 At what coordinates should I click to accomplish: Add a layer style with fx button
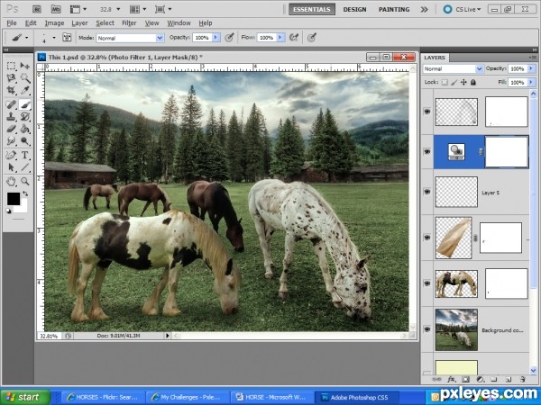point(451,379)
